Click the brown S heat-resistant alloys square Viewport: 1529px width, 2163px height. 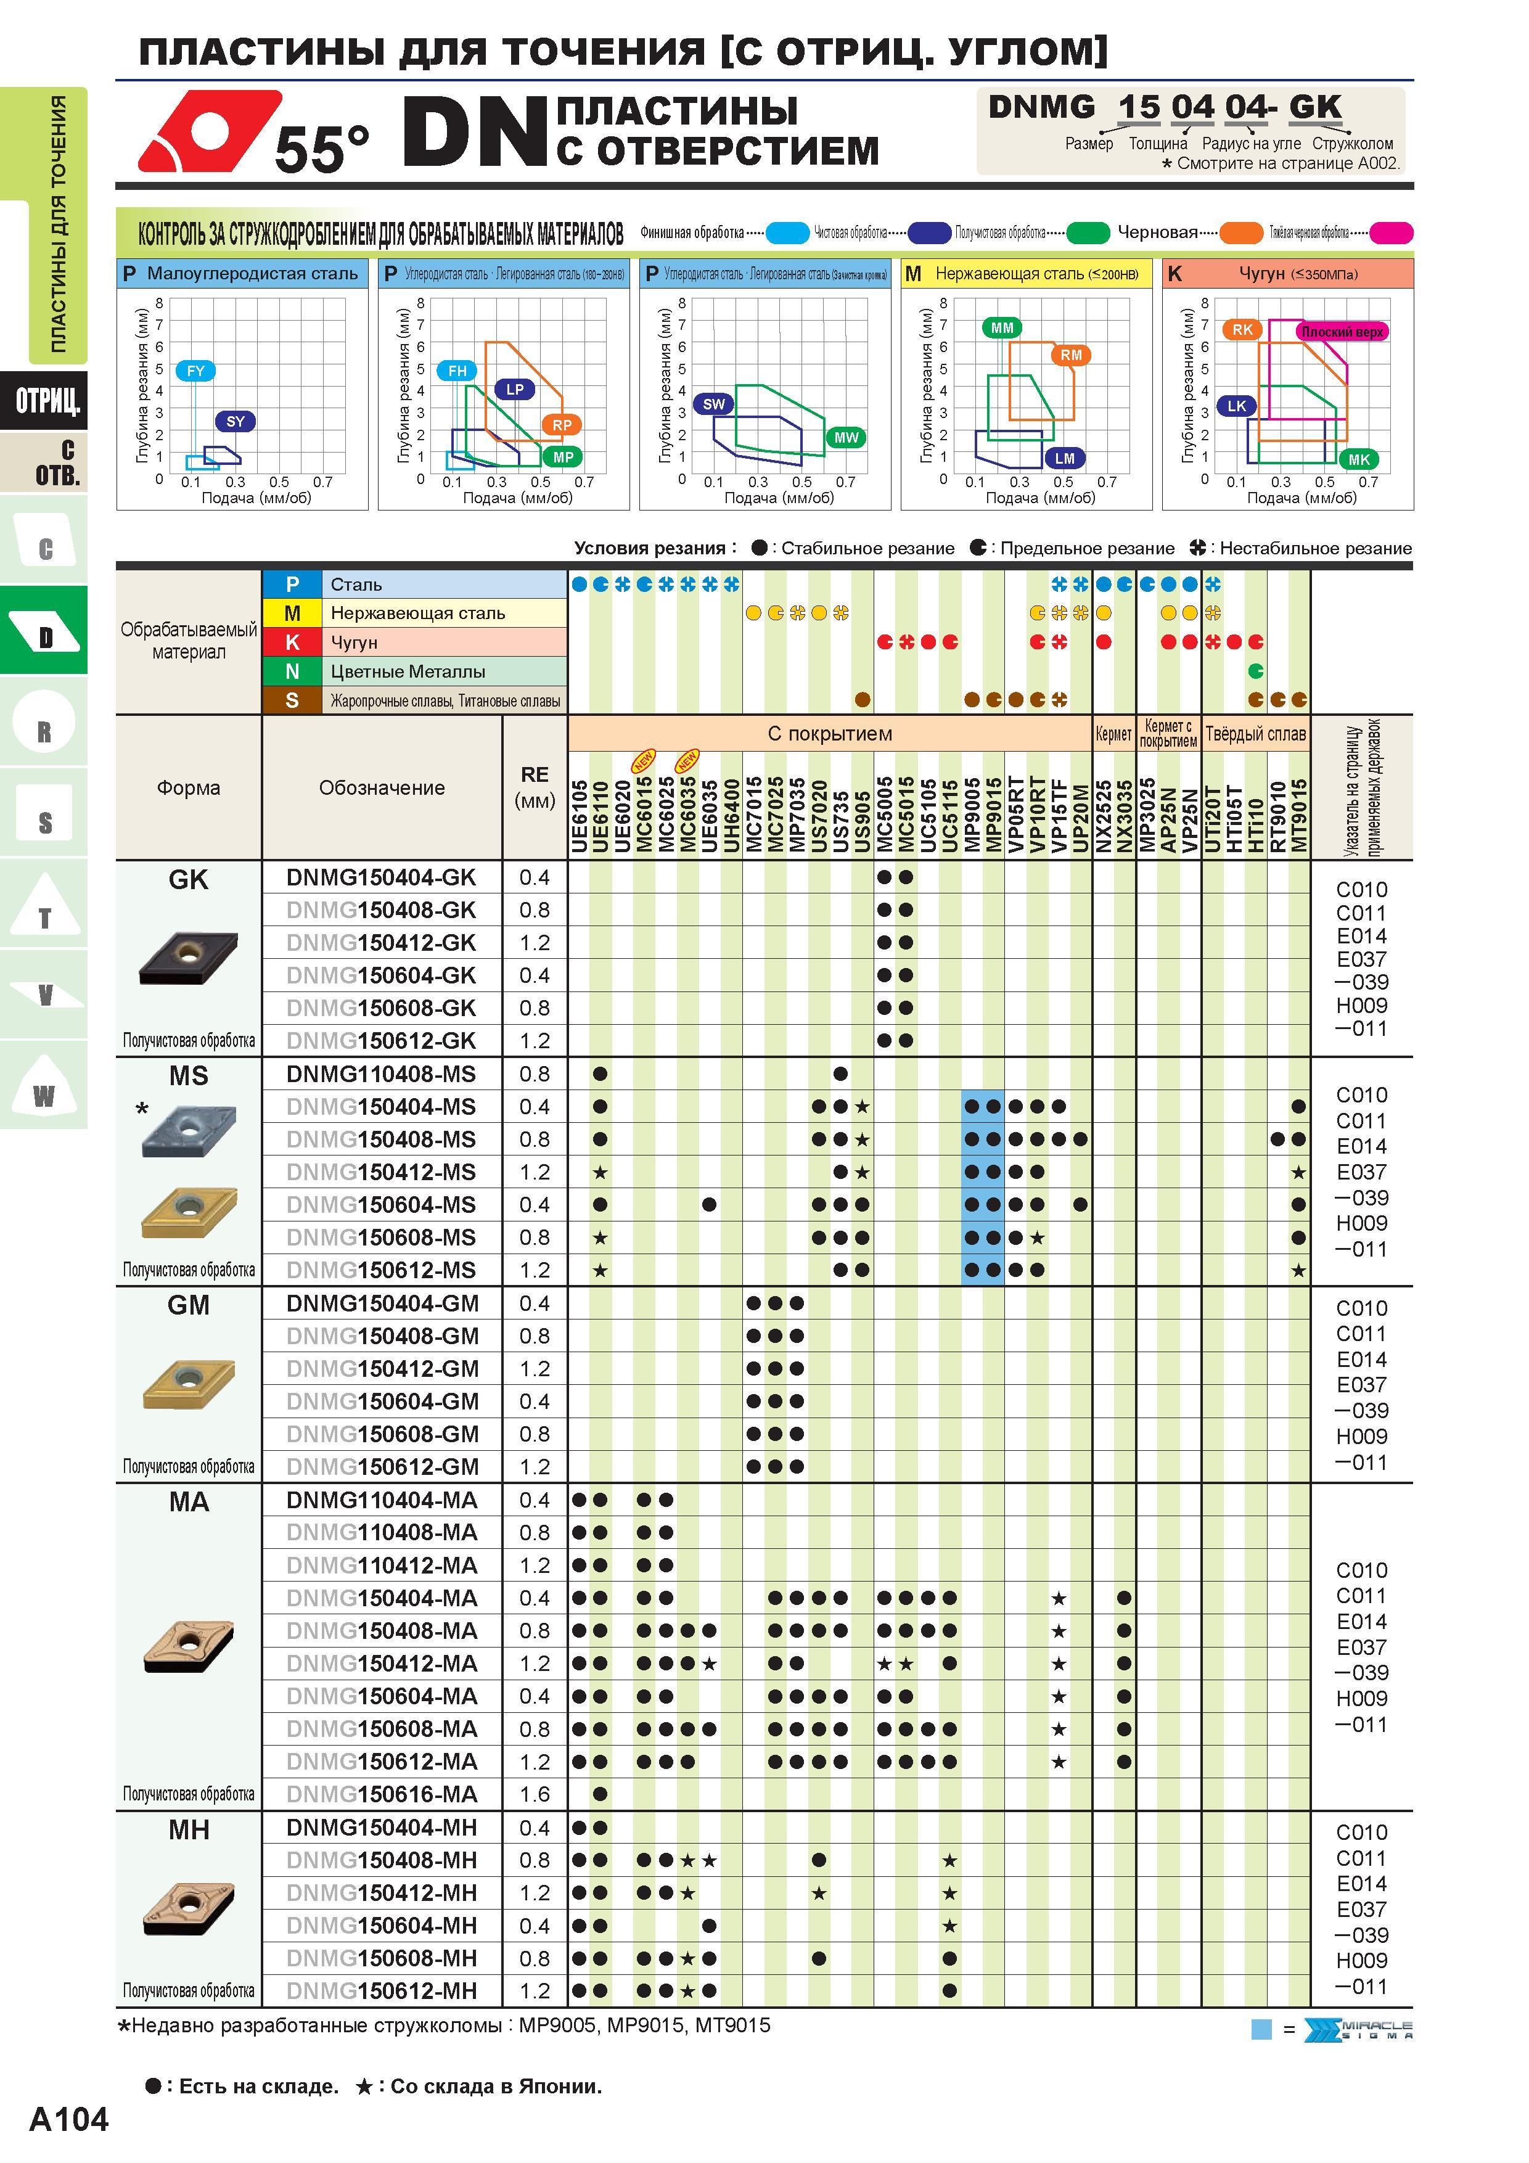point(292,701)
